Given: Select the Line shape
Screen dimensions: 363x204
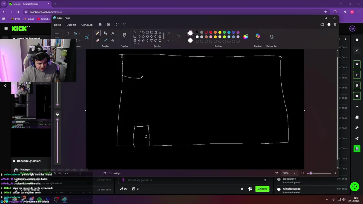Looking at the screenshot, I should [x=135, y=32].
